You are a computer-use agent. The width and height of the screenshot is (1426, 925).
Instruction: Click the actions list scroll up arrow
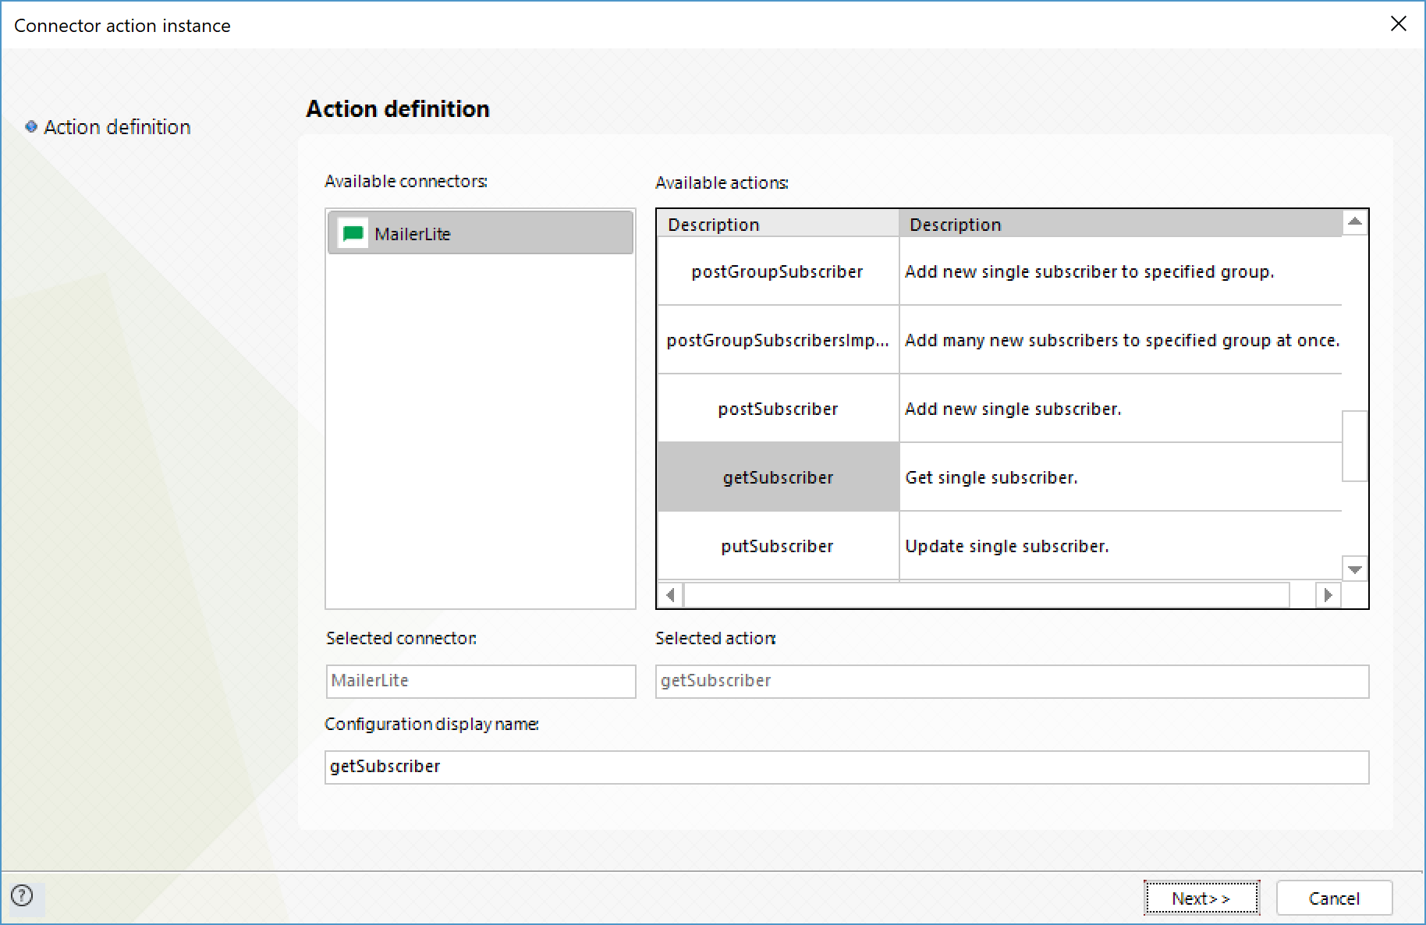[1355, 222]
